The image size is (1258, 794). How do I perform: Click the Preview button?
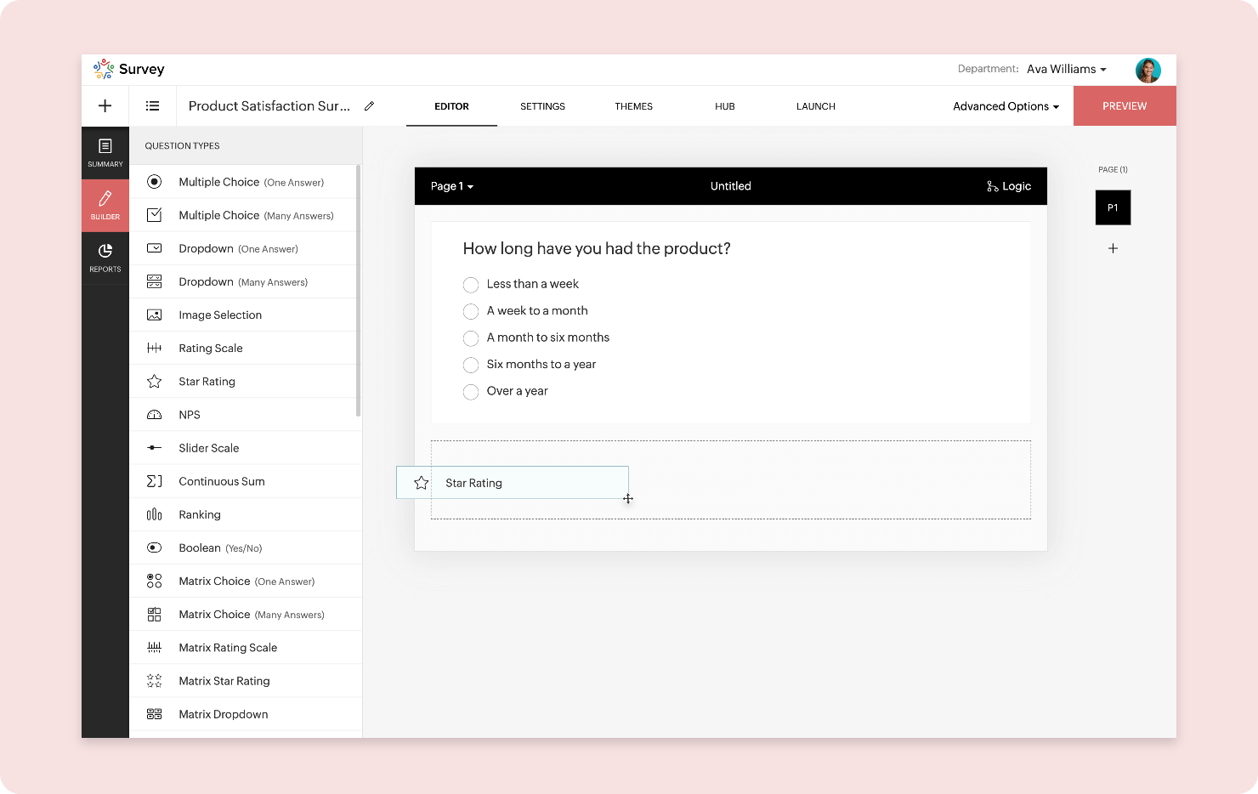pyautogui.click(x=1124, y=106)
